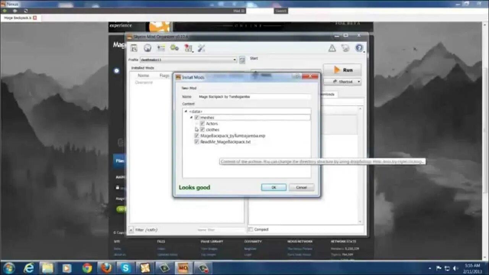Click the update icon beside warning triangle

click(345, 48)
